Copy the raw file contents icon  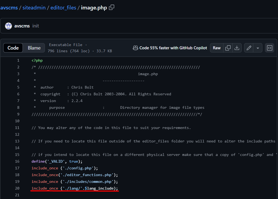(228, 48)
